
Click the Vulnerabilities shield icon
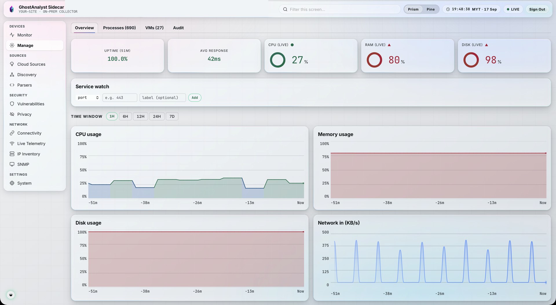12,104
